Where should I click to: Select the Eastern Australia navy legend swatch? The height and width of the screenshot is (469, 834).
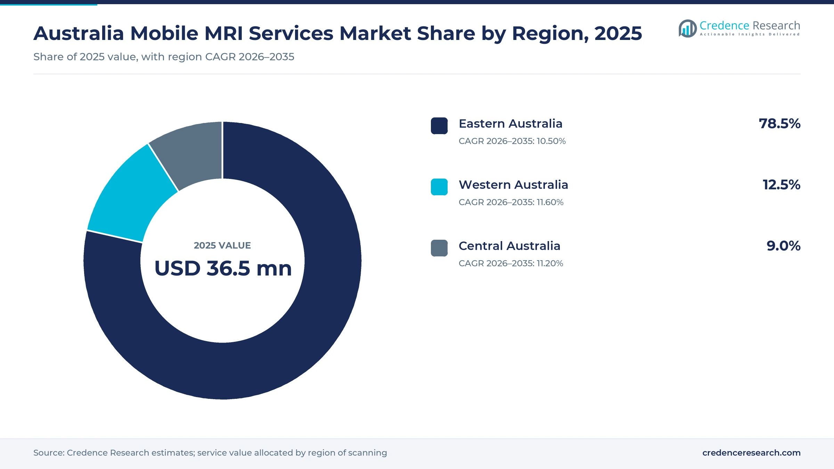439,126
